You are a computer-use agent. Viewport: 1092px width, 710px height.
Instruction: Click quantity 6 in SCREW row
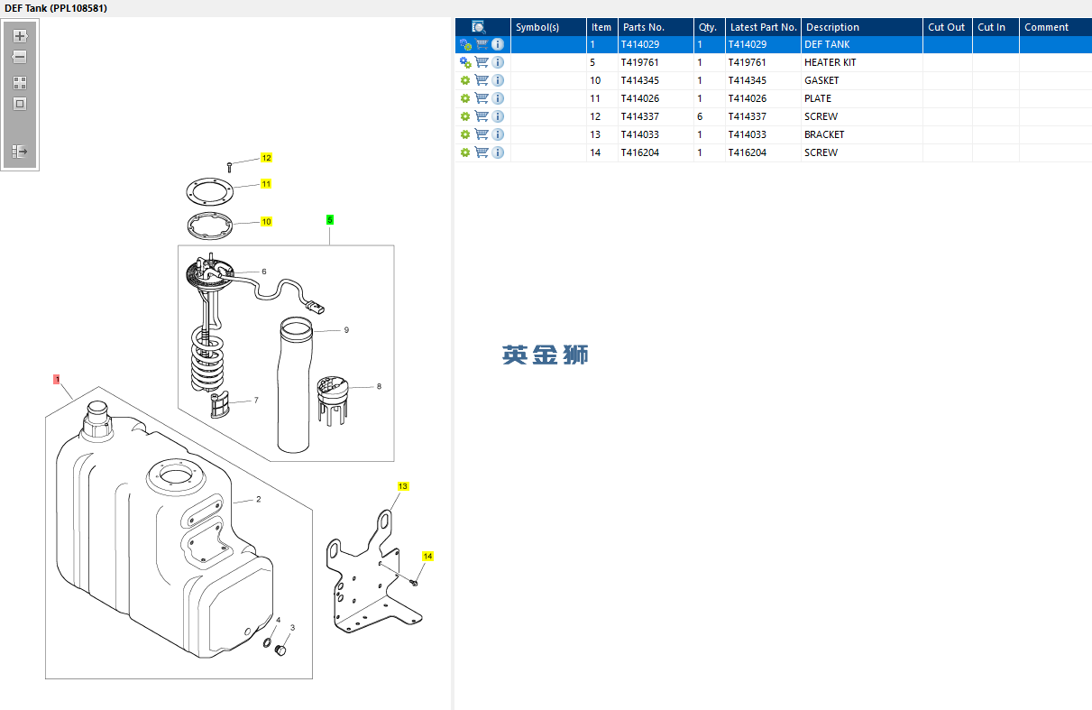709,116
